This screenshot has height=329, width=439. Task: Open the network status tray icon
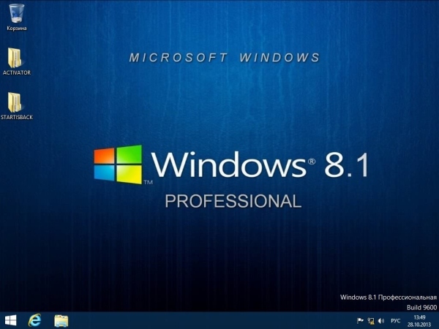coord(371,321)
